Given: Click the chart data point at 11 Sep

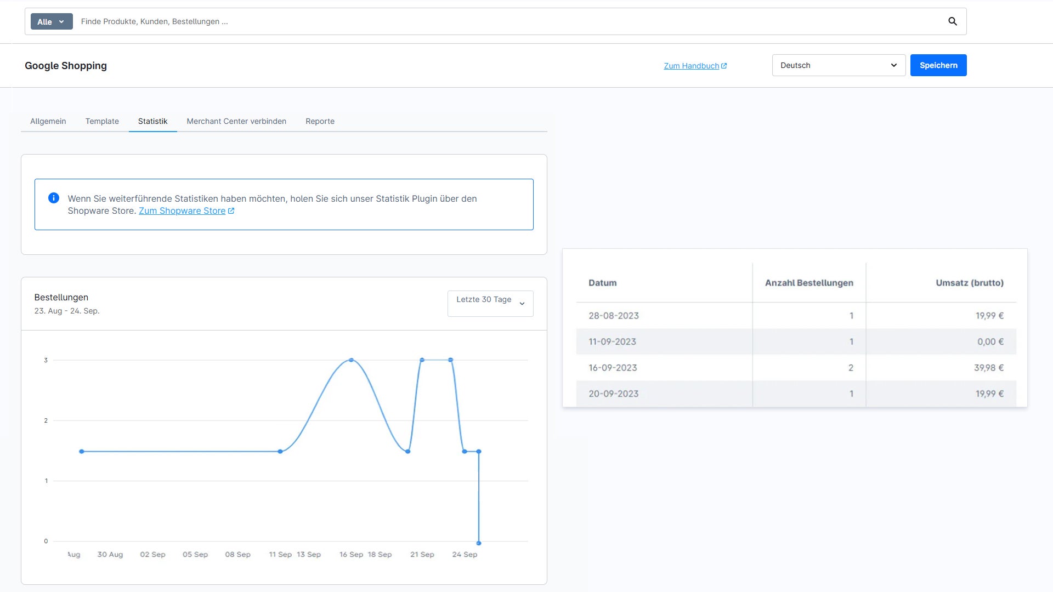Looking at the screenshot, I should click(x=280, y=452).
